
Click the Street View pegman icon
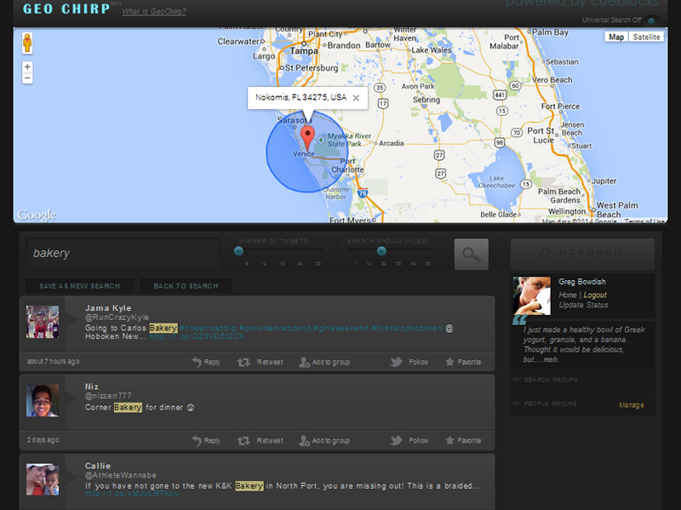click(x=27, y=43)
